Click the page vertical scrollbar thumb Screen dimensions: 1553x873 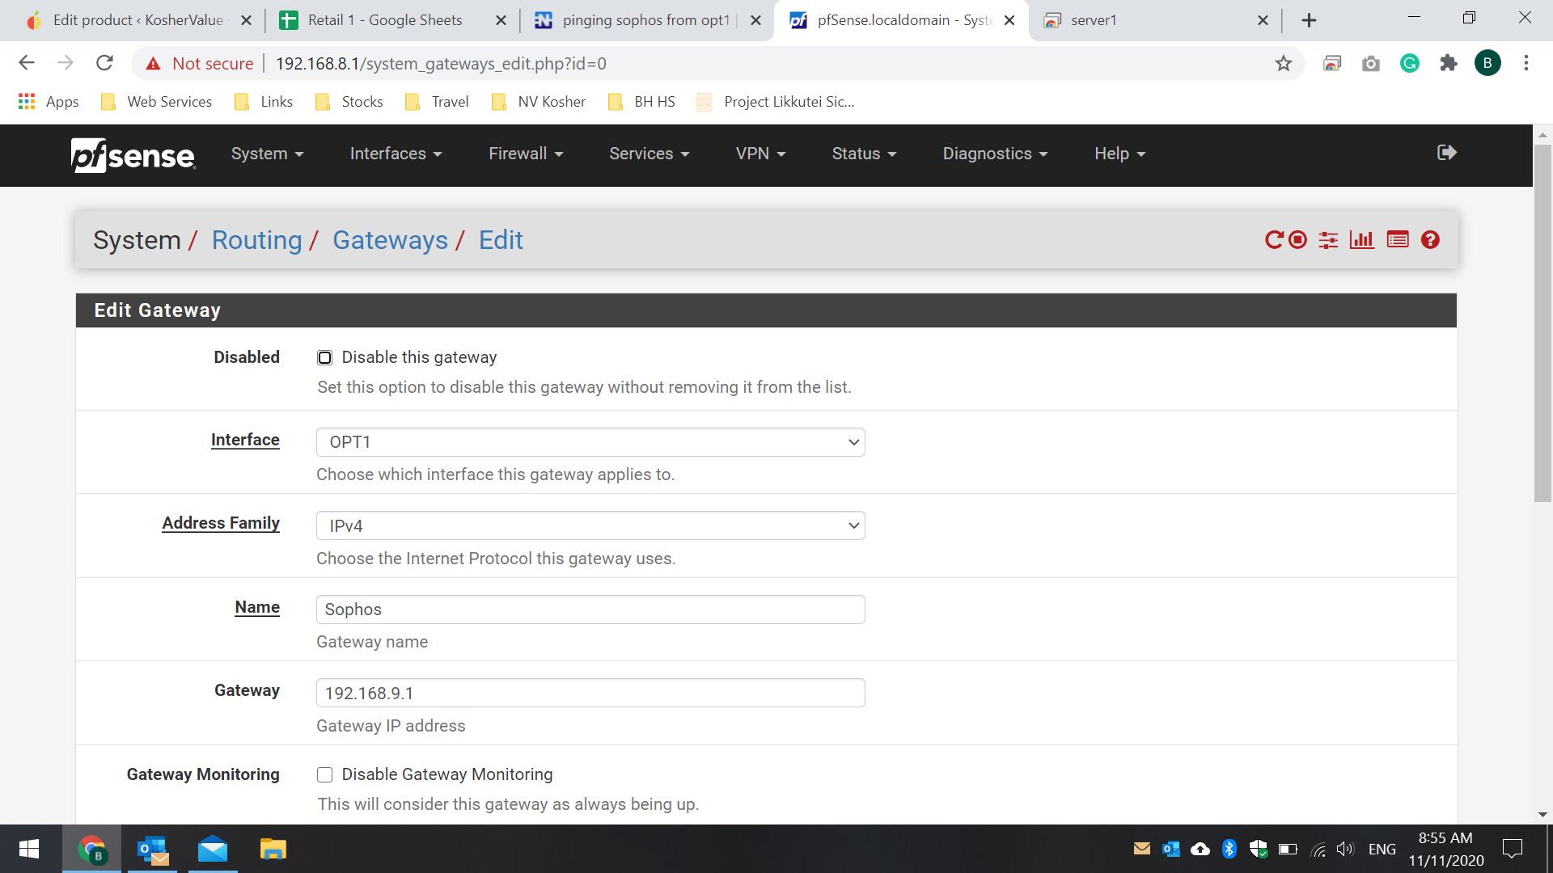click(x=1542, y=323)
